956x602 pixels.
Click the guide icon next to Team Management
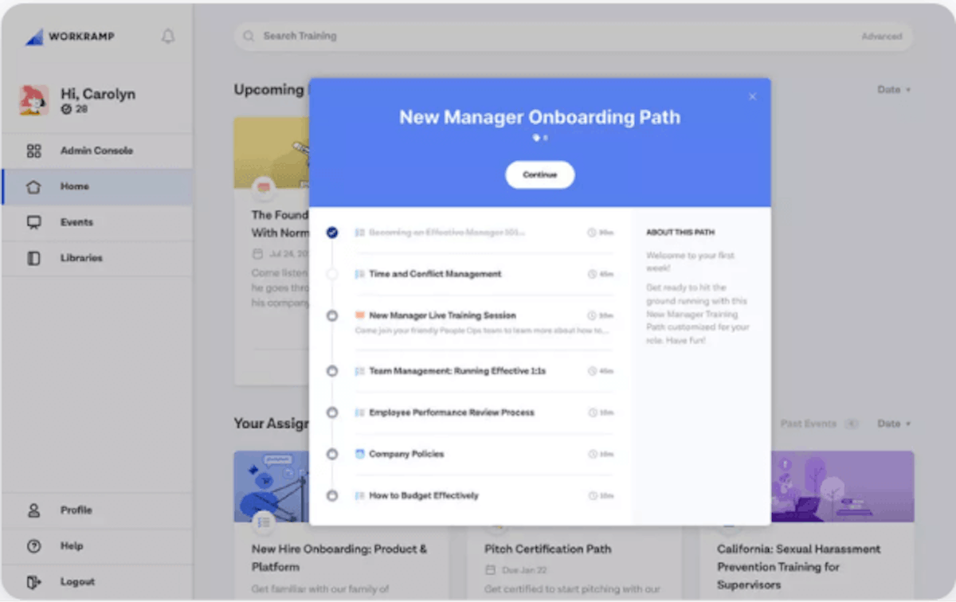coord(359,371)
